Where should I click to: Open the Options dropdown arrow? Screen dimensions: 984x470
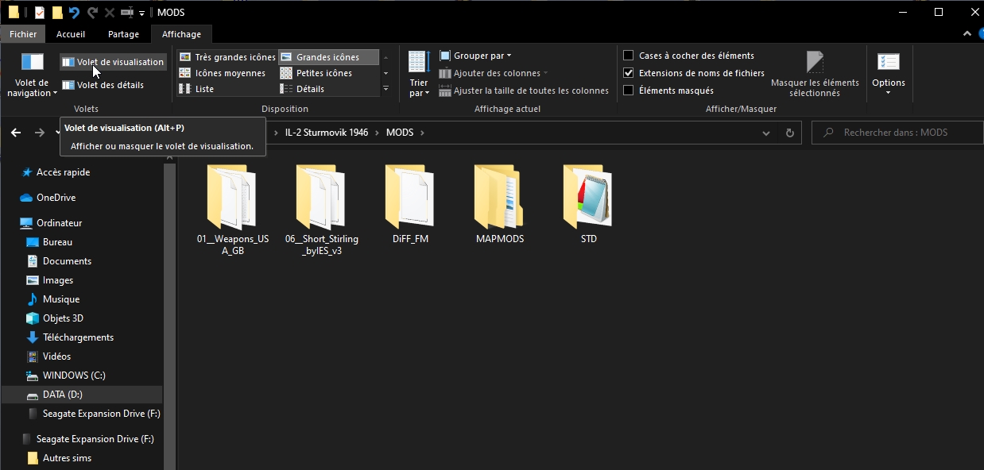[x=889, y=93]
